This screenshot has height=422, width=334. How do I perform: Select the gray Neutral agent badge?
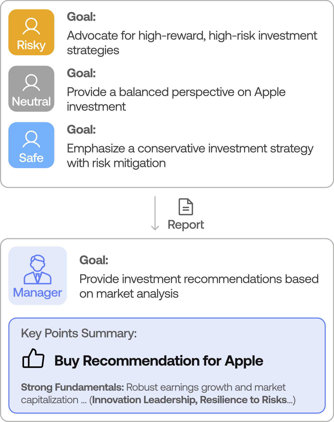31,89
